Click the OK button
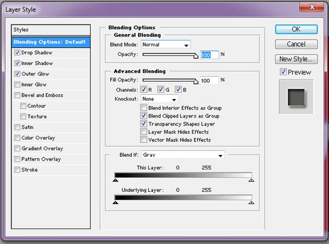The height and width of the screenshot is (244, 329). click(x=296, y=29)
